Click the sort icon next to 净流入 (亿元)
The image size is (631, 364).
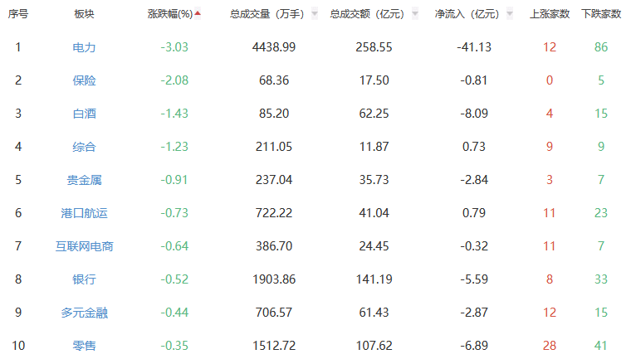click(510, 14)
